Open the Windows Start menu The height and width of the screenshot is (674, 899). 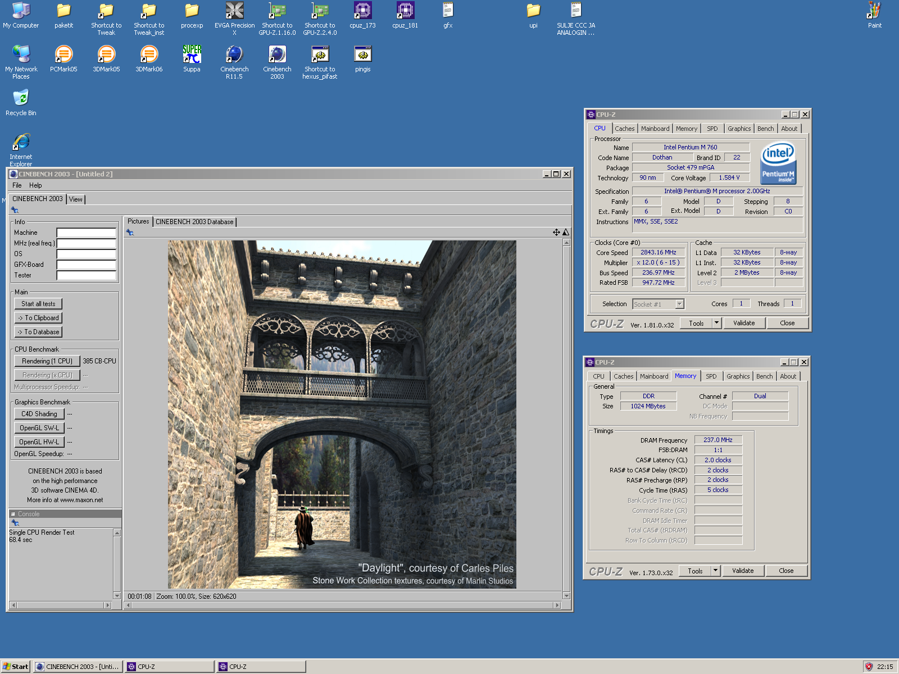coord(15,667)
